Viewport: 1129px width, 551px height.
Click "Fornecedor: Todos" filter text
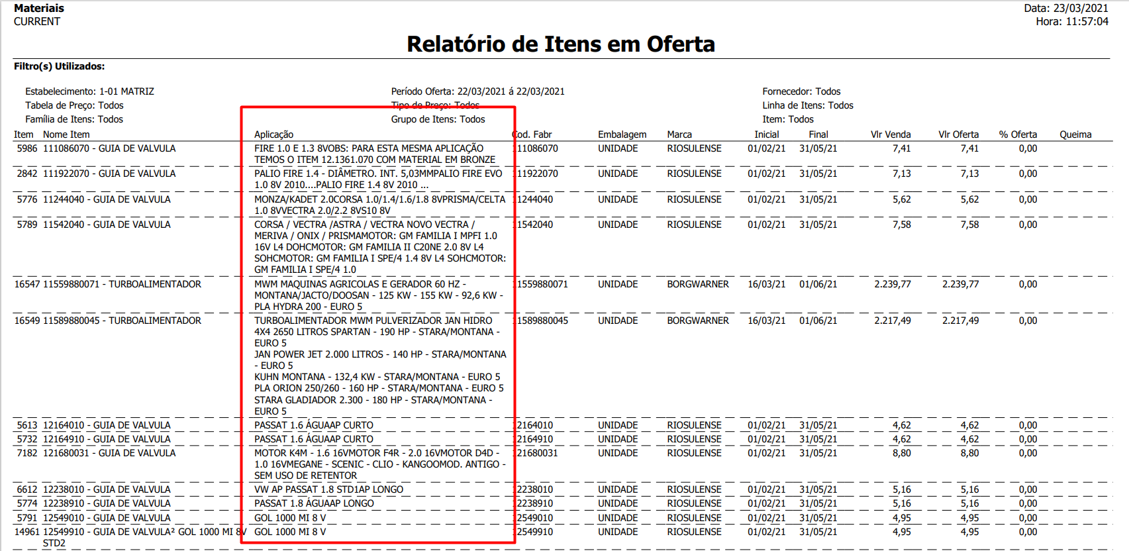(801, 91)
